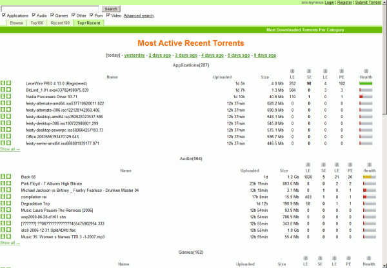Click health bar of Nvidia Forceware Driver row

click(366, 97)
